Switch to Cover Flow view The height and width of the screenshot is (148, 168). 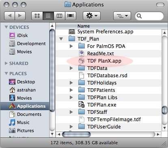(x=71, y=16)
